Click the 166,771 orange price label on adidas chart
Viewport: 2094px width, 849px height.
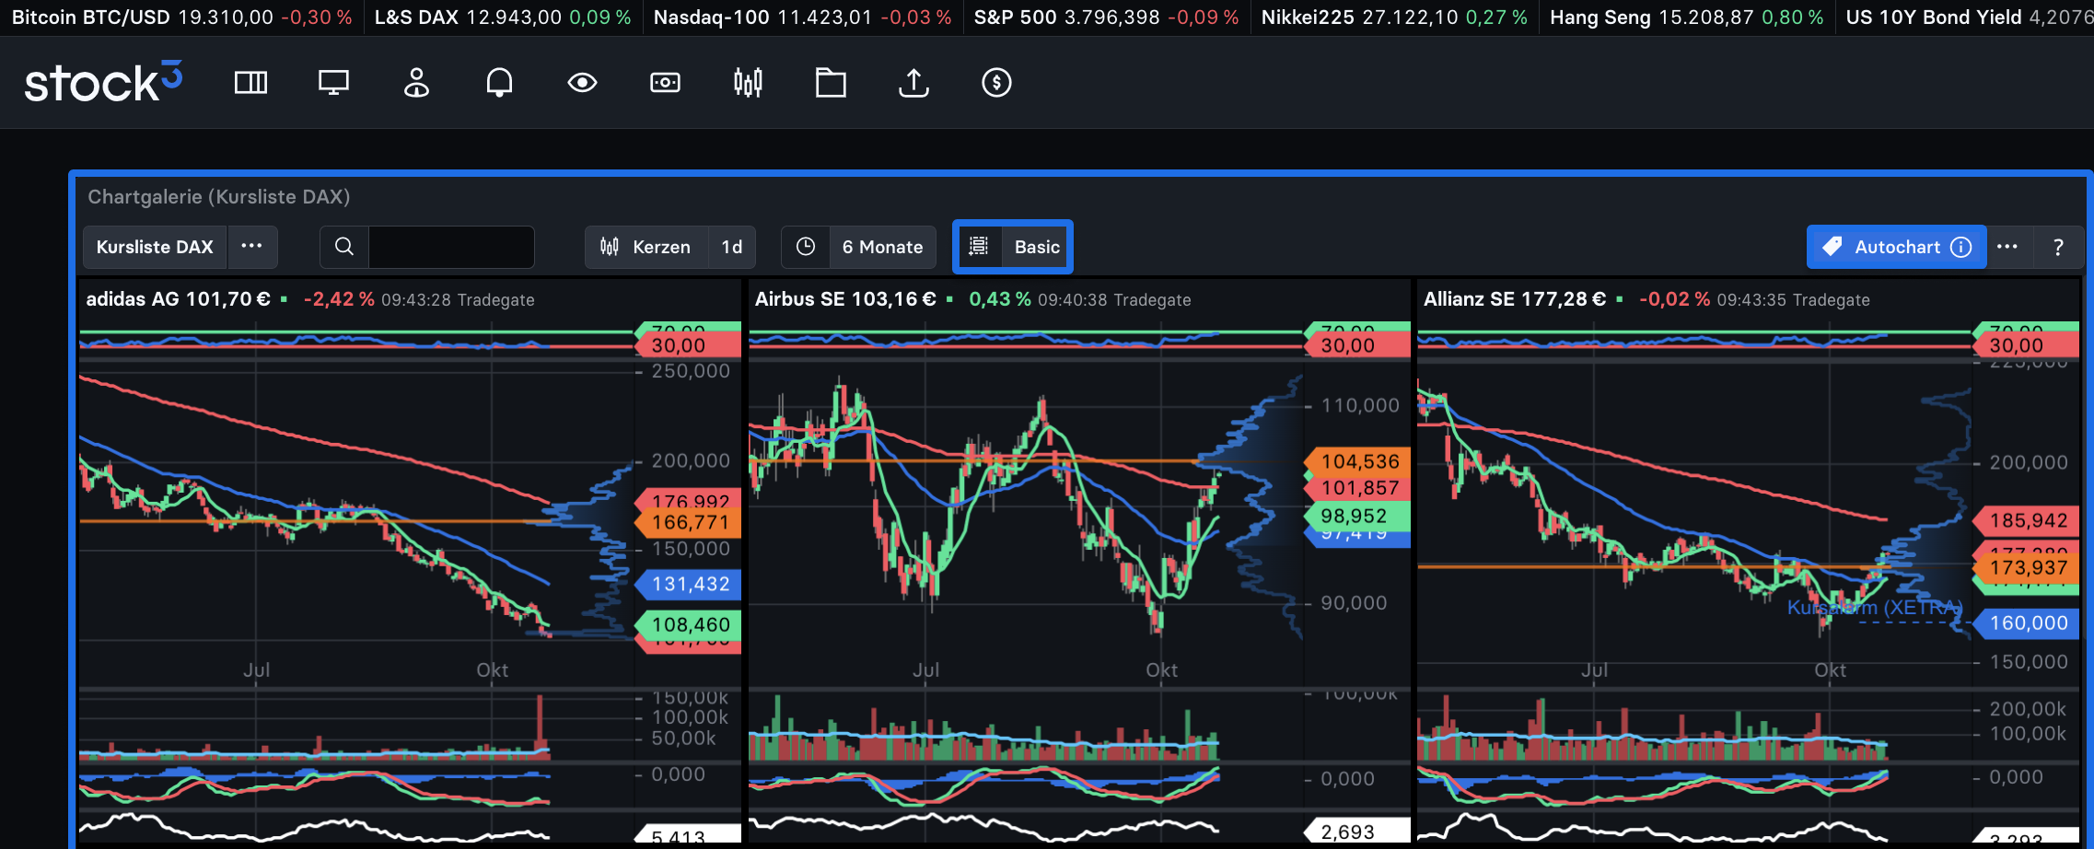(689, 523)
